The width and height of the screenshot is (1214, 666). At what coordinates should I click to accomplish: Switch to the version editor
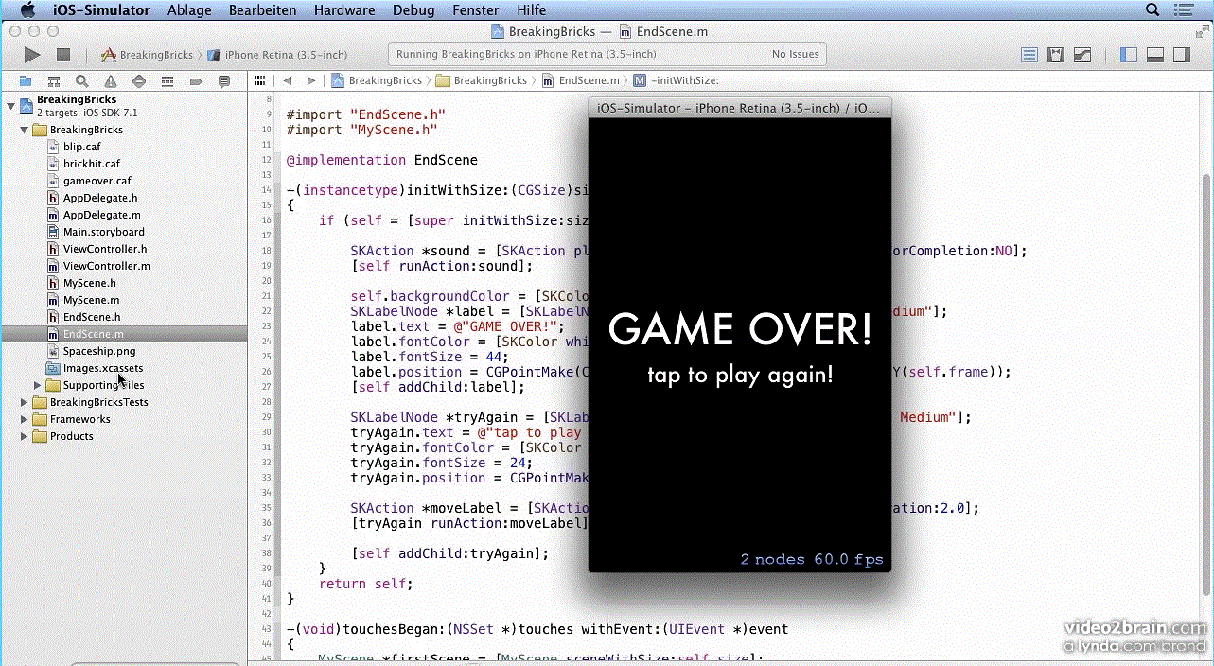pos(1082,55)
